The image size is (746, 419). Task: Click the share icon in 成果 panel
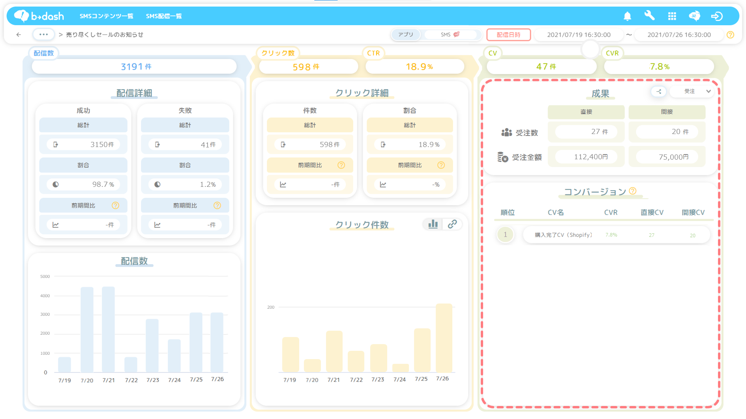(x=658, y=91)
